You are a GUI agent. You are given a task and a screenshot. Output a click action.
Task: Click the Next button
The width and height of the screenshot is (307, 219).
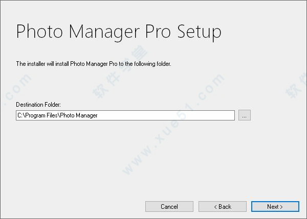(x=275, y=207)
